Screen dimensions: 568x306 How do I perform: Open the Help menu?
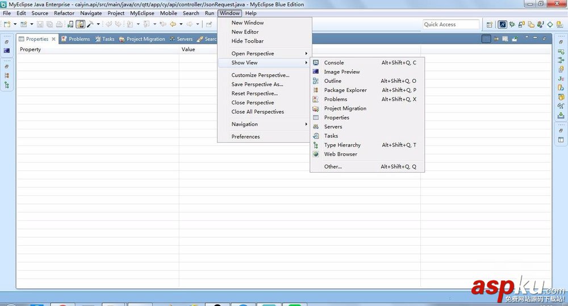250,13
